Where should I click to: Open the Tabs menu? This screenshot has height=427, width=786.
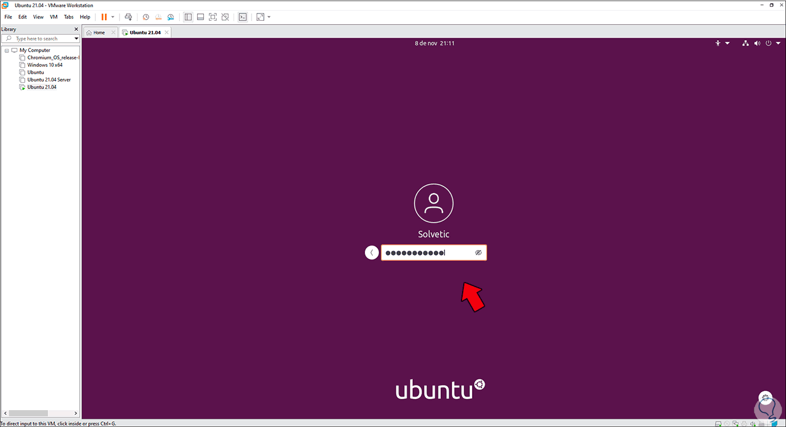coord(68,17)
